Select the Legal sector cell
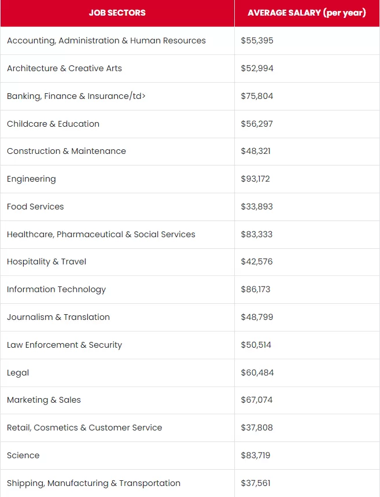380x497 pixels. tap(117, 373)
